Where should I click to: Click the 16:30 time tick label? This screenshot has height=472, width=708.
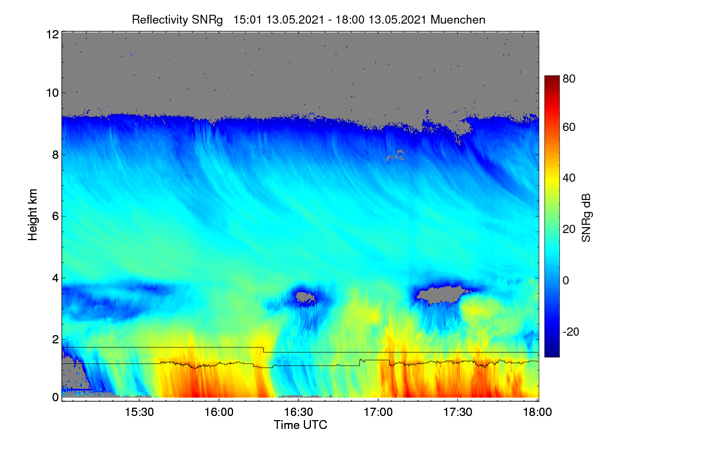click(299, 412)
